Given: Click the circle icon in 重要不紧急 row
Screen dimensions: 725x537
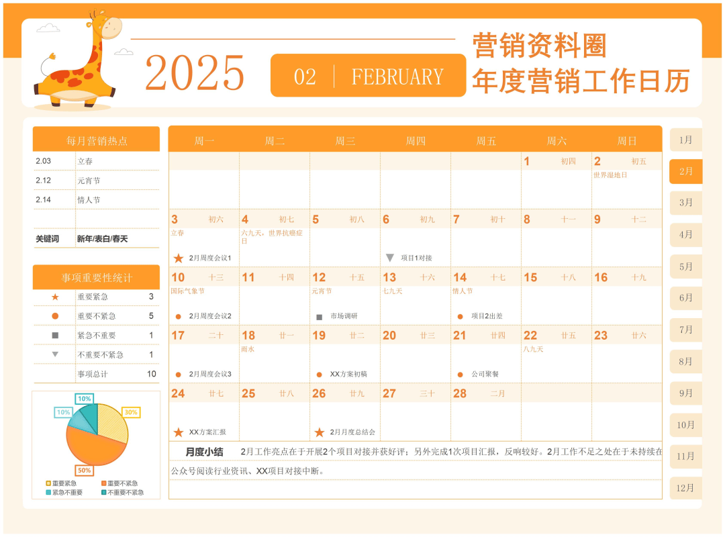Looking at the screenshot, I should (x=55, y=316).
